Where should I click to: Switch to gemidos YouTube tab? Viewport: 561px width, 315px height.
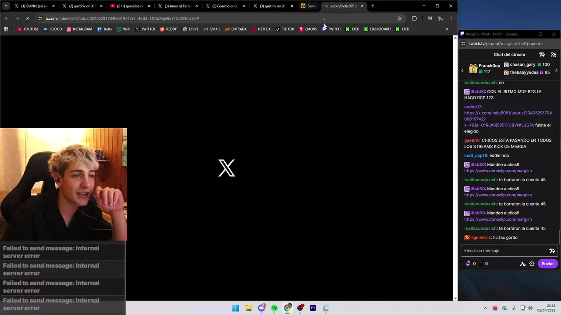click(131, 6)
